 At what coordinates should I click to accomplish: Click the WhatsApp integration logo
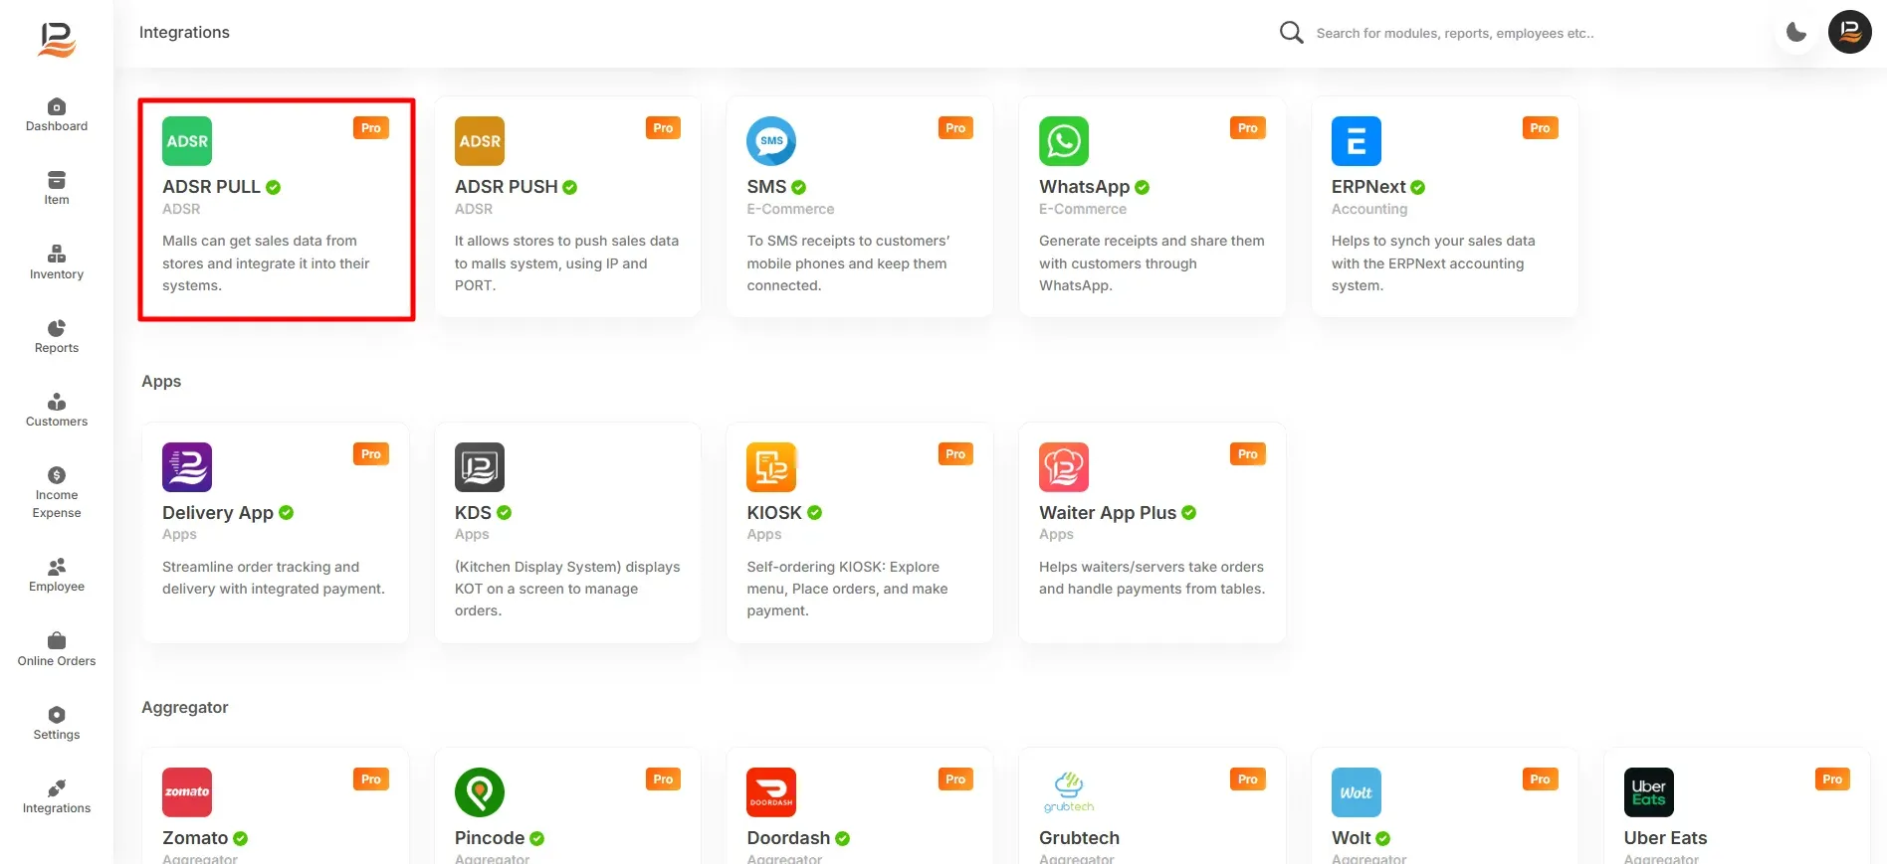pos(1064,141)
